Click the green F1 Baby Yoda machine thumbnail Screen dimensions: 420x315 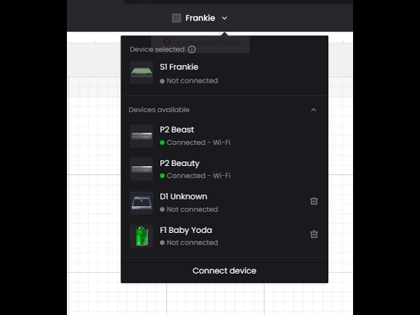point(142,236)
